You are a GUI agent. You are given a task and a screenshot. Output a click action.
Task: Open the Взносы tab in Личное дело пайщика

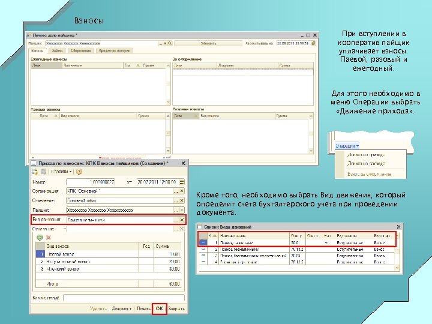(37, 50)
